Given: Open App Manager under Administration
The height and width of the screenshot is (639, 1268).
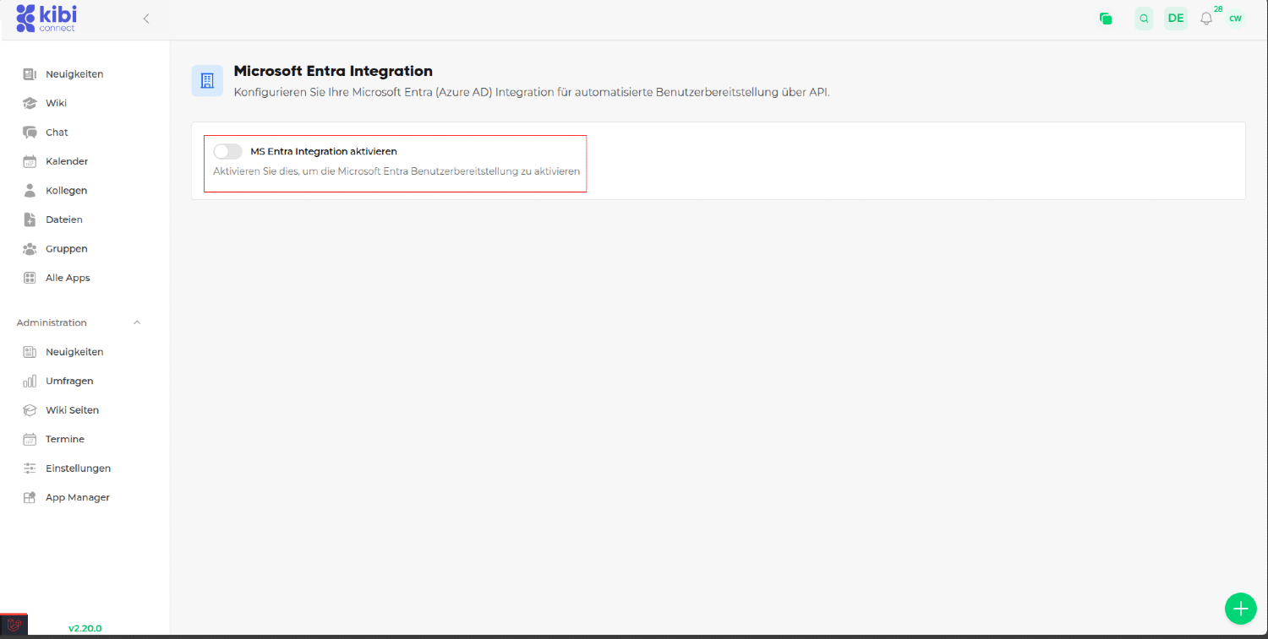Looking at the screenshot, I should click(x=78, y=497).
